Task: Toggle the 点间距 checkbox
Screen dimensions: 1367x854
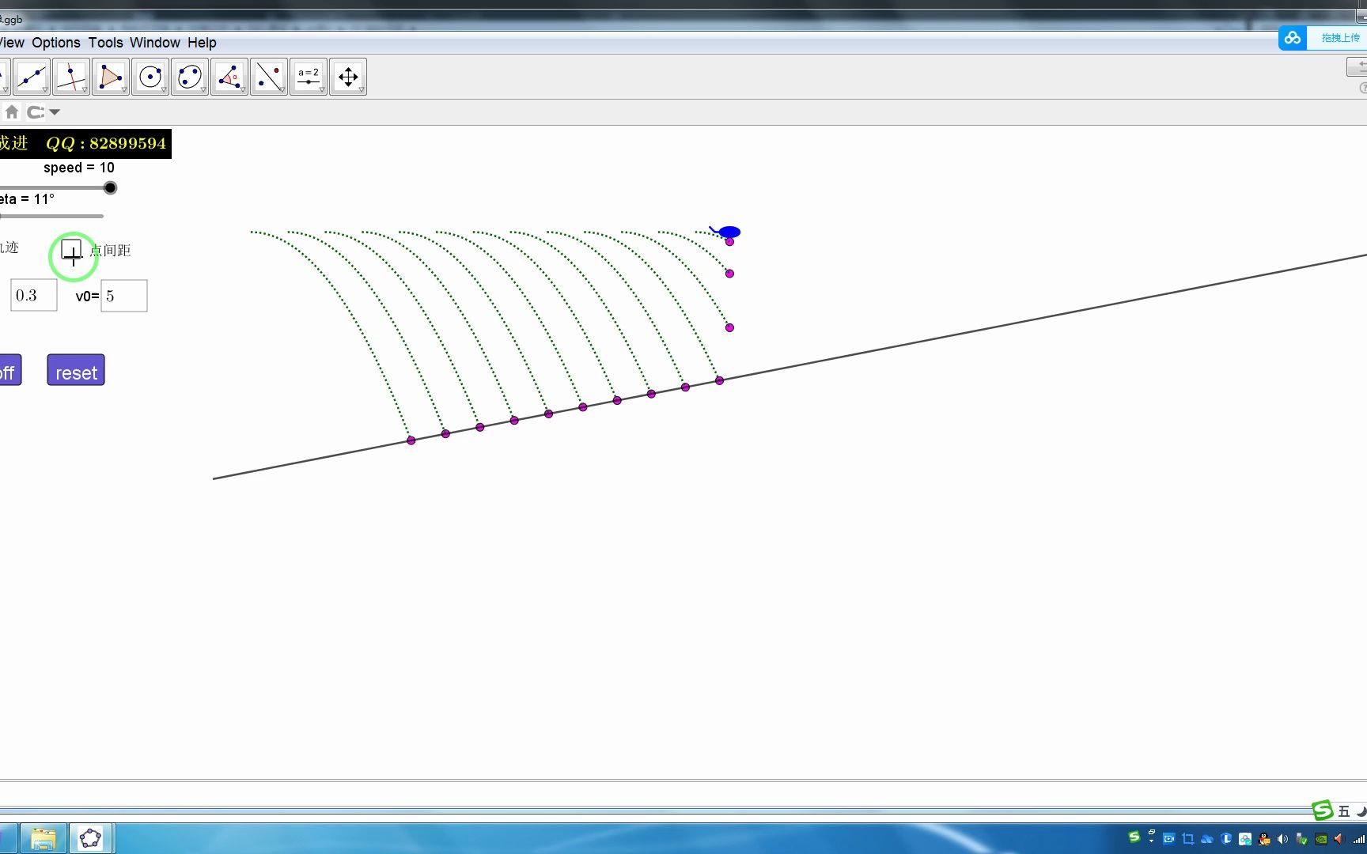Action: tap(72, 251)
